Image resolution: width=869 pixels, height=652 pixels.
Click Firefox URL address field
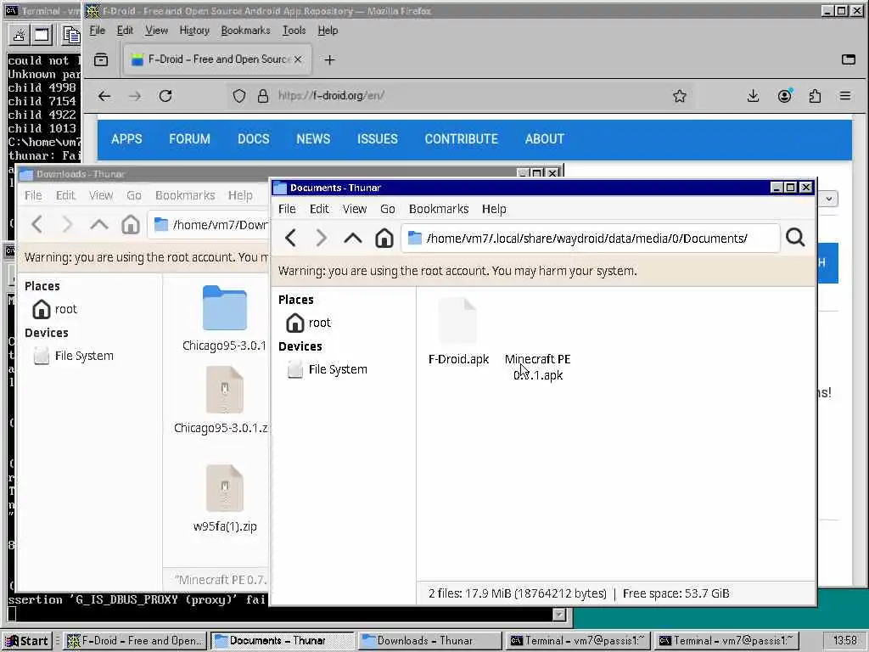(x=460, y=96)
